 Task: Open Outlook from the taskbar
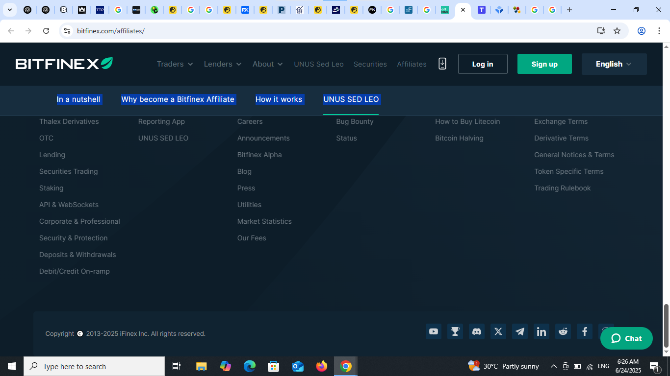(x=298, y=366)
